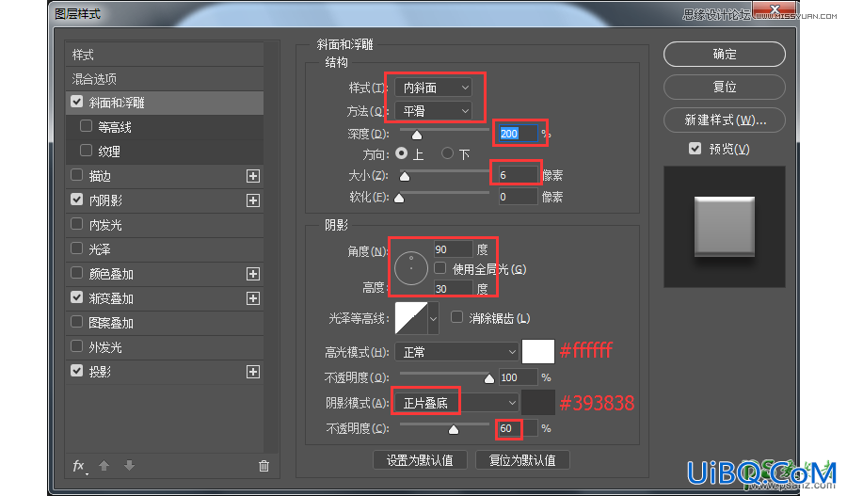Enable the 光泽 checkbox
This screenshot has width=847, height=496.
pos(77,248)
